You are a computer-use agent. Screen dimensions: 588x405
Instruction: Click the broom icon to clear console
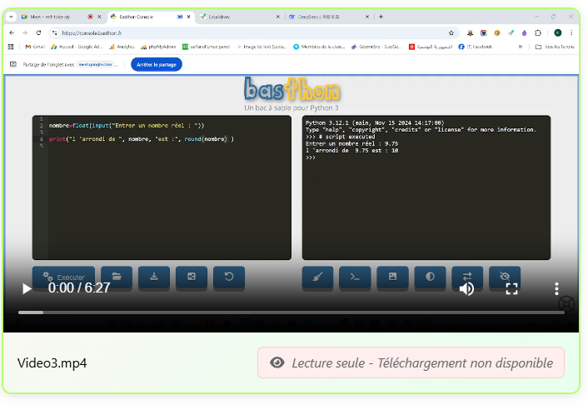[x=317, y=277]
